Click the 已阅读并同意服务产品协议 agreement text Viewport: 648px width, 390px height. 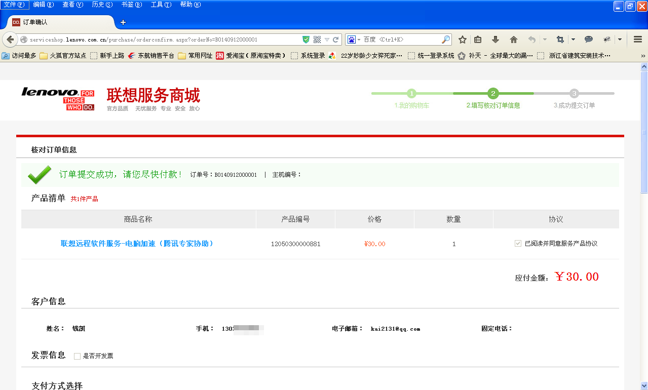[561, 244]
